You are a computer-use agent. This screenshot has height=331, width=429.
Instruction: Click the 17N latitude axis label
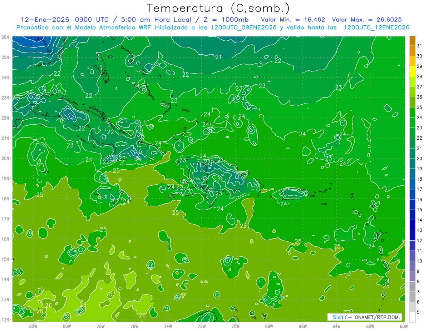5,219
